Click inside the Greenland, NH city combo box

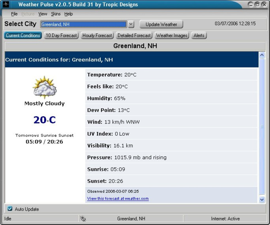(x=82, y=24)
